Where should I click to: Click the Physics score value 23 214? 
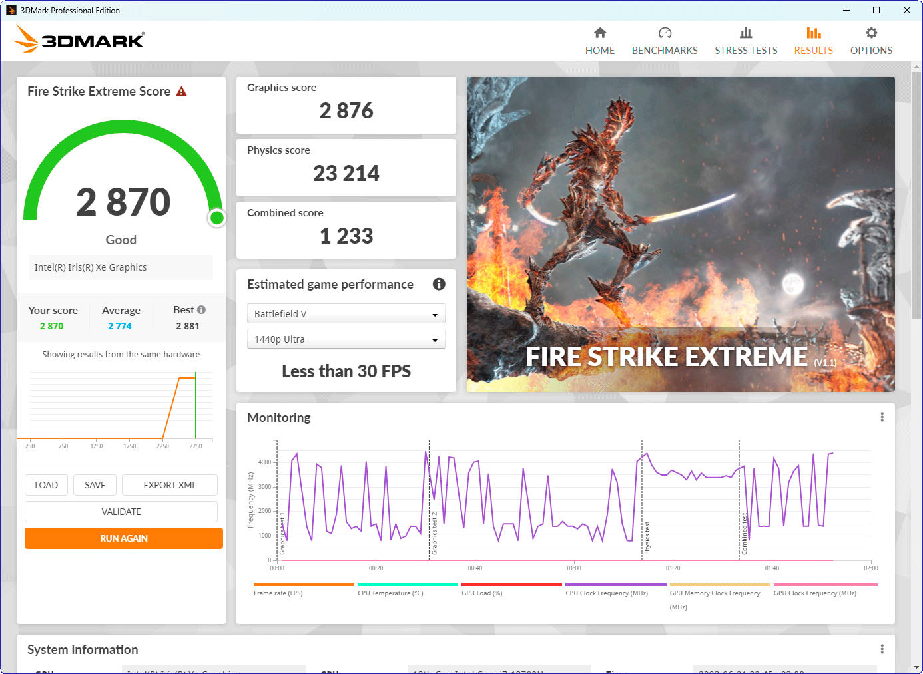346,173
